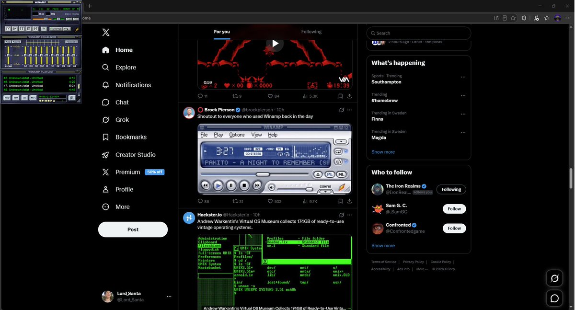Open Grok explain icon on Hackster.io post
This screenshot has height=310, width=575.
point(341,215)
